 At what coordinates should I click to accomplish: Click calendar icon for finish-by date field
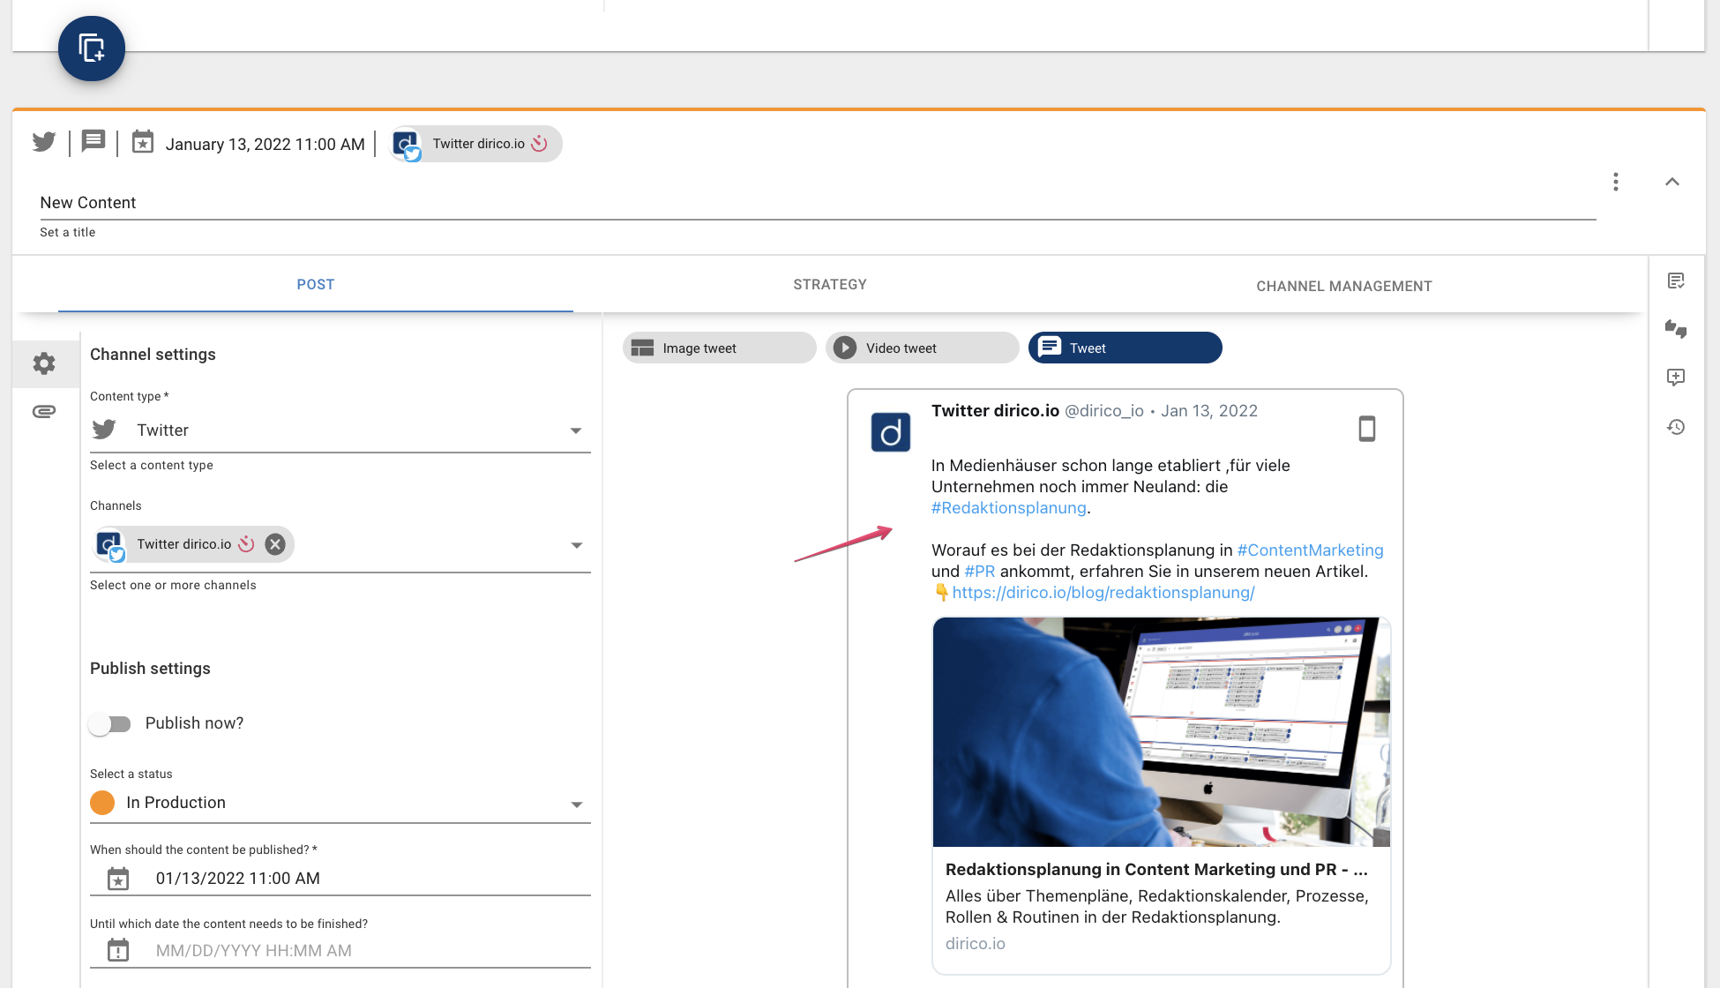point(118,951)
